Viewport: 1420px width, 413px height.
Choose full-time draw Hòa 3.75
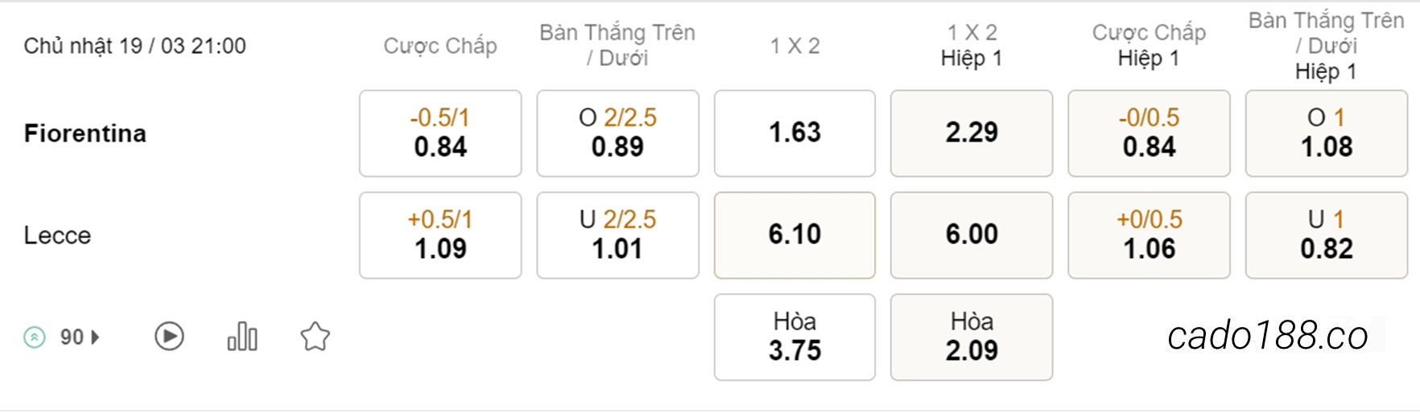pyautogui.click(x=795, y=337)
